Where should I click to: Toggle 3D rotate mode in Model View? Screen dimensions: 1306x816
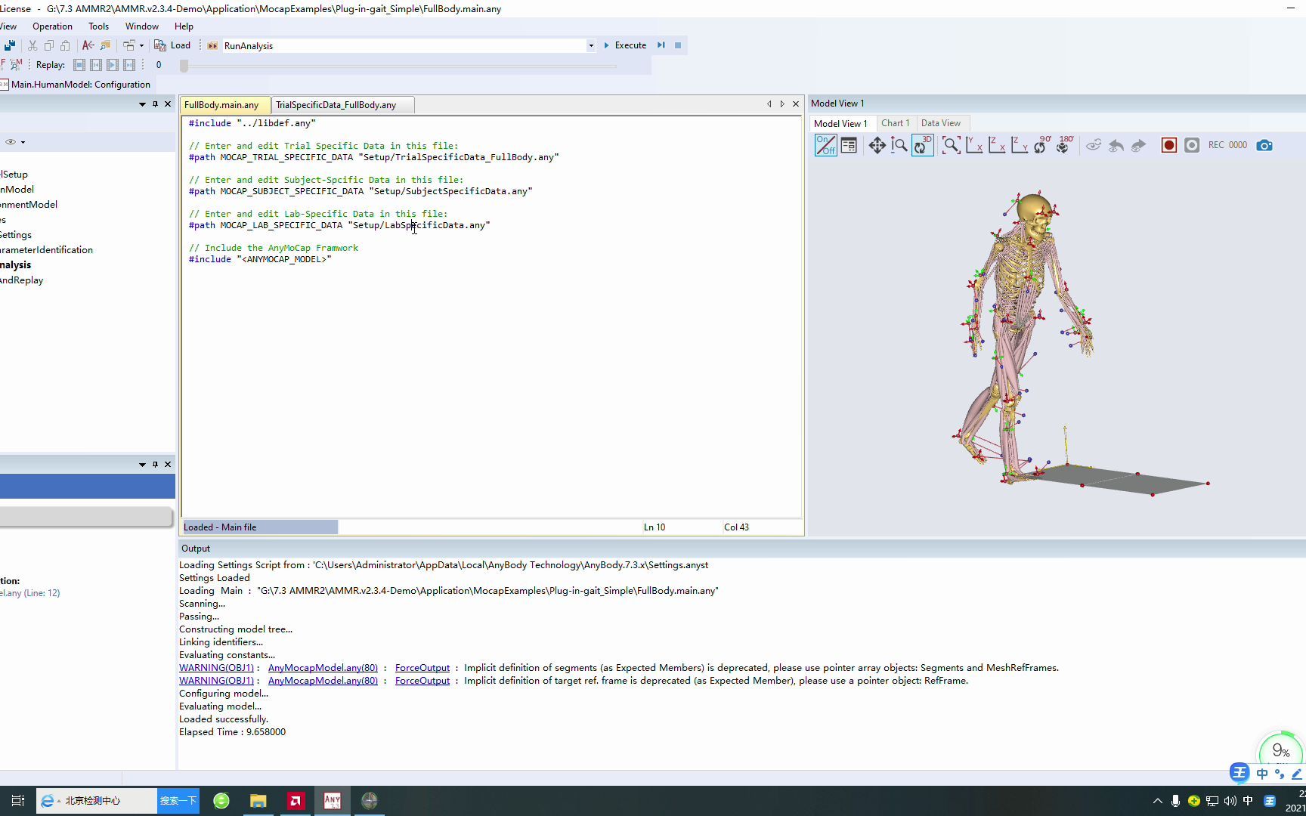tap(922, 145)
